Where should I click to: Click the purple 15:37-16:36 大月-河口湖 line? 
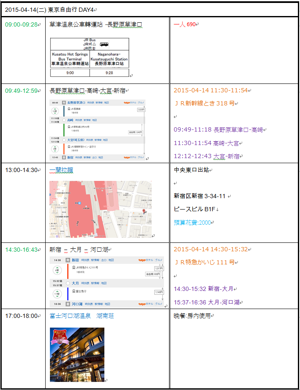207,302
